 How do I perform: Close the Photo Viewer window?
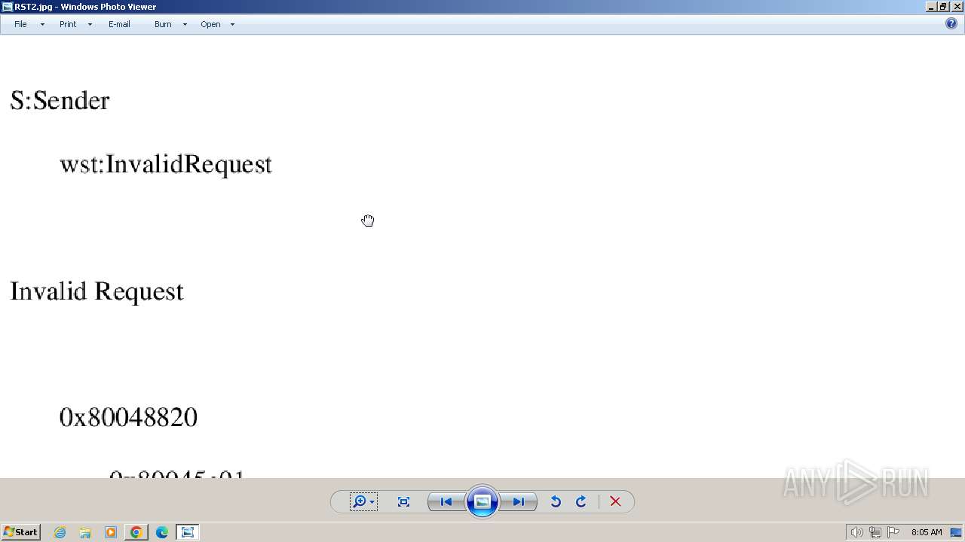point(957,7)
